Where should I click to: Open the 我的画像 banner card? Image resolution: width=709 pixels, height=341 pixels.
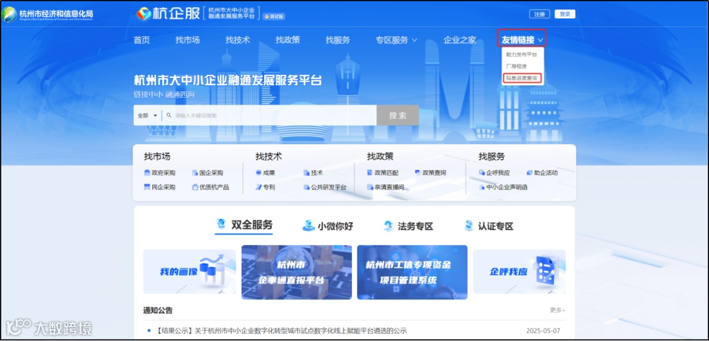[x=190, y=272]
